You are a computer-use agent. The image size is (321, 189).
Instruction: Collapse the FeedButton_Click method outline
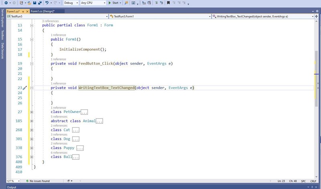click(x=31, y=64)
